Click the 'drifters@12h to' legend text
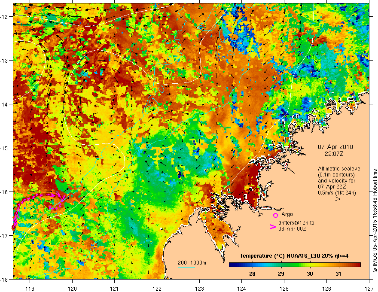378x292 pixels. [x=296, y=223]
